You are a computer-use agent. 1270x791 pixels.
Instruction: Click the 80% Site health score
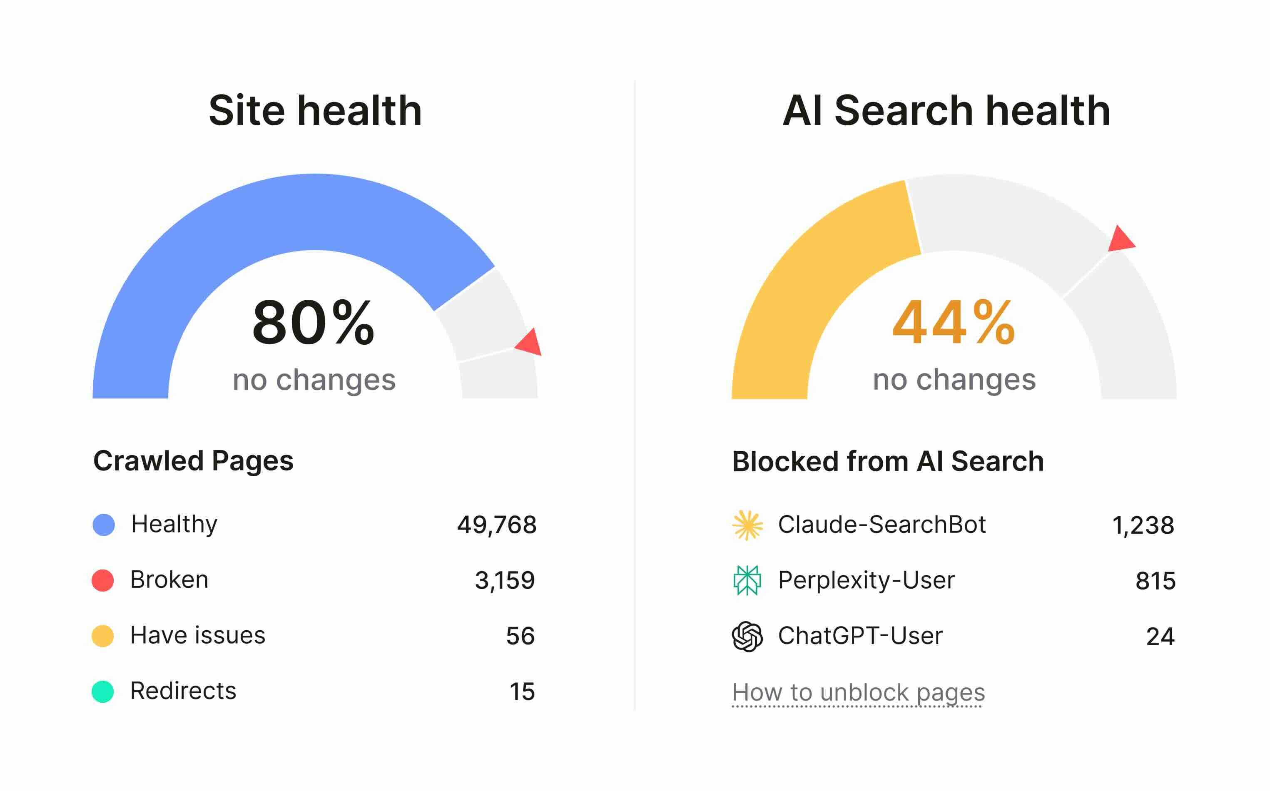[x=313, y=323]
